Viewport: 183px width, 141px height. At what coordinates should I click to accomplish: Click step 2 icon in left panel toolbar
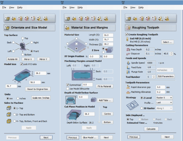tap(14, 18)
